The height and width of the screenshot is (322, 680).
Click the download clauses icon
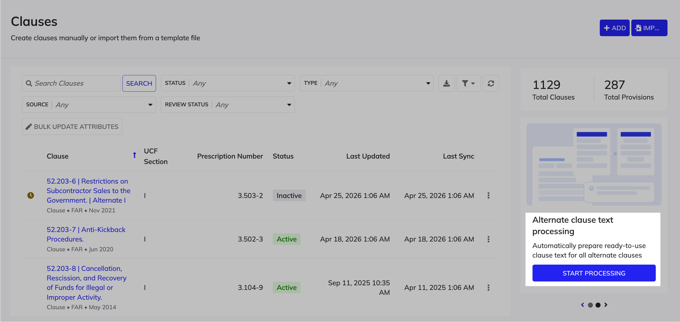[x=446, y=83]
